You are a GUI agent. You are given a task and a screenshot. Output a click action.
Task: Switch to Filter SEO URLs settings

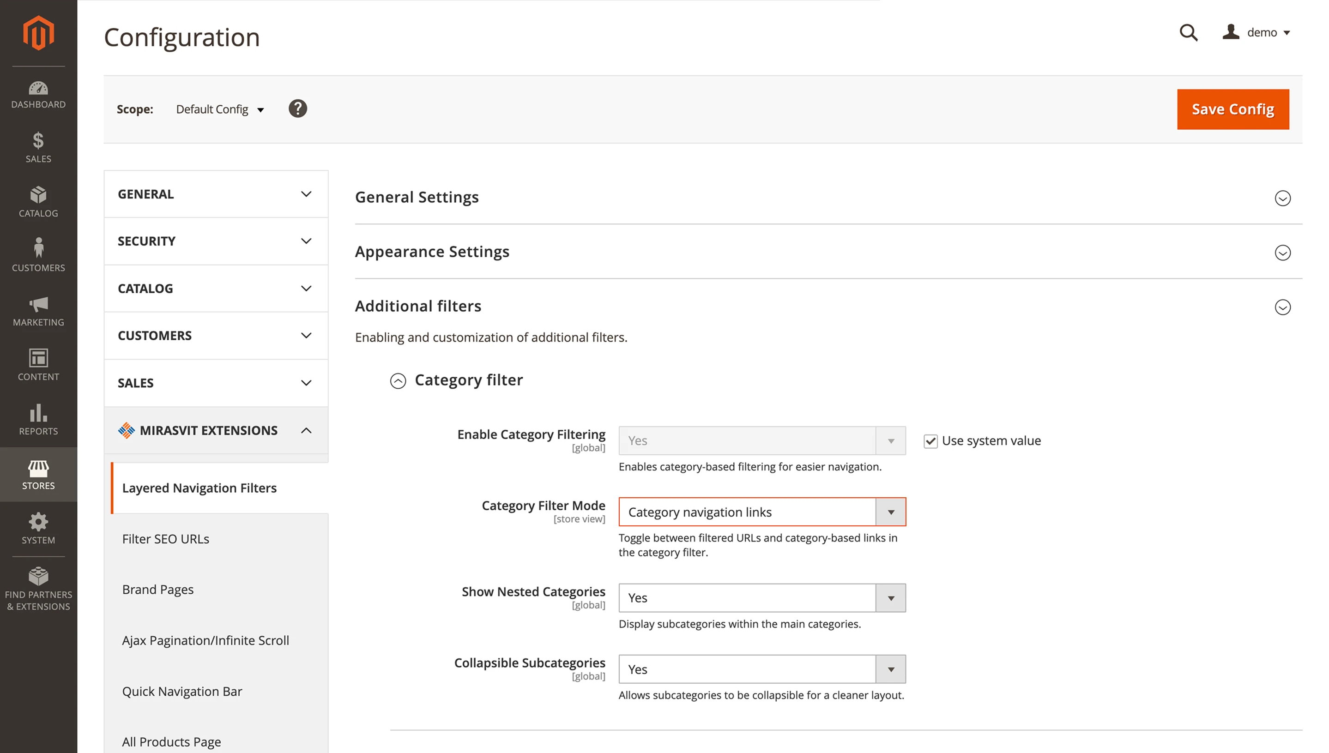pos(165,538)
